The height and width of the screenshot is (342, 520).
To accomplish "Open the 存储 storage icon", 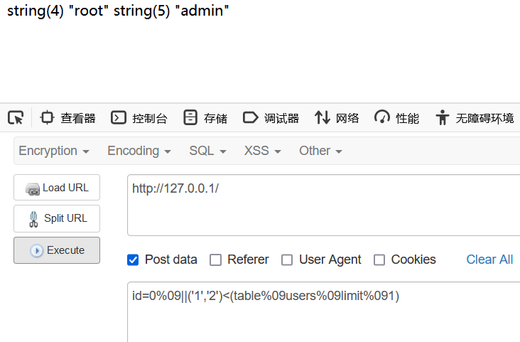I will point(190,117).
